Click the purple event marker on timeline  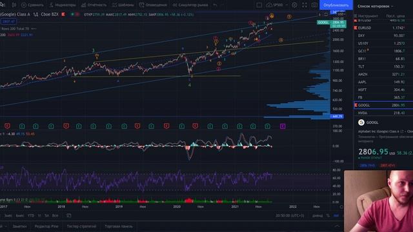click(283, 126)
